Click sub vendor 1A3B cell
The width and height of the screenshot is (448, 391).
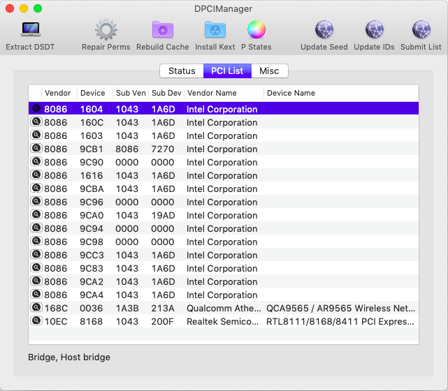pyautogui.click(x=127, y=308)
